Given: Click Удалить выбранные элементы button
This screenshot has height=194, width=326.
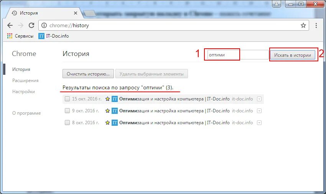Looking at the screenshot, I should pyautogui.click(x=151, y=74).
